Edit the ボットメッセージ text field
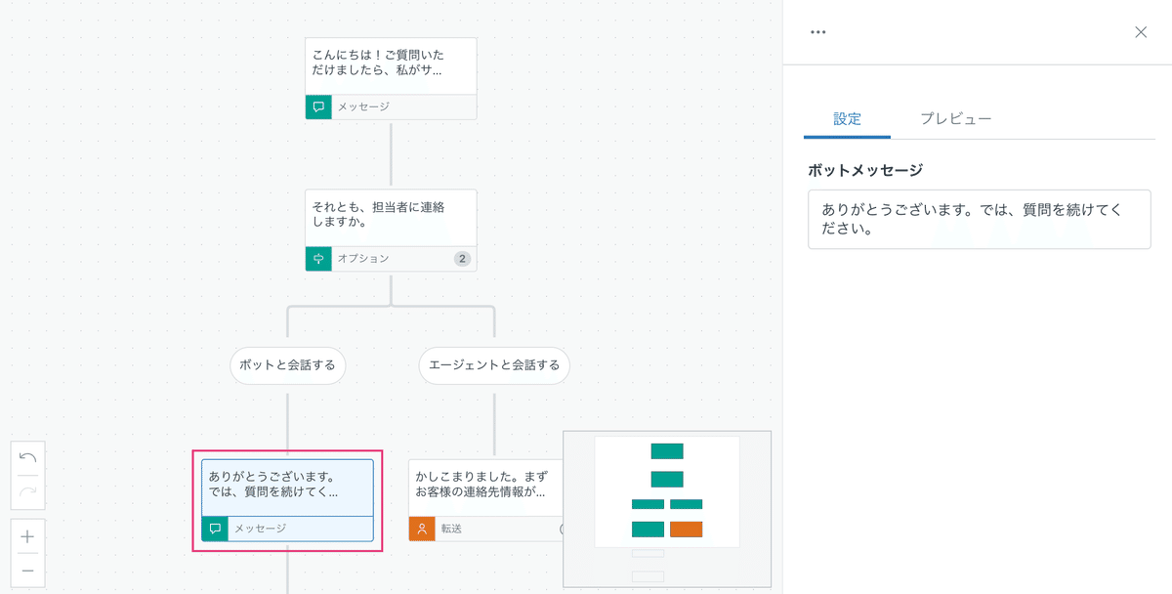This screenshot has height=594, width=1172. (x=980, y=220)
